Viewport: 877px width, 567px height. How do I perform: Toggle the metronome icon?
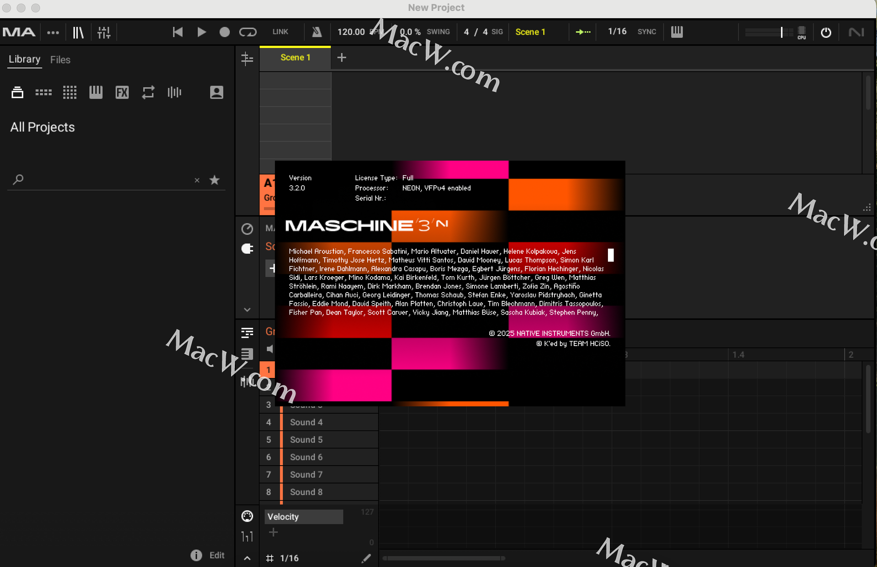click(x=317, y=32)
